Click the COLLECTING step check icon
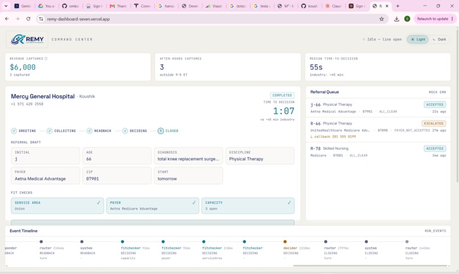This screenshot has width=459, height=274. tap(50, 131)
